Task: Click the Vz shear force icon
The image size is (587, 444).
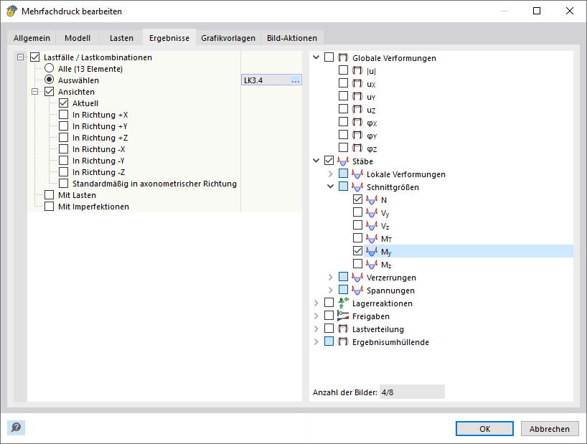Action: point(372,225)
